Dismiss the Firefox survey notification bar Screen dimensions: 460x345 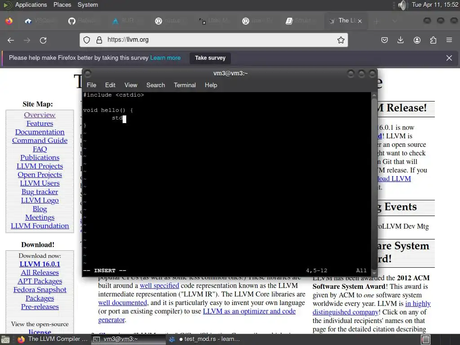coord(449,58)
